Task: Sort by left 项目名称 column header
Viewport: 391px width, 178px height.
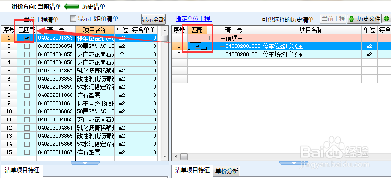Action: click(95, 30)
